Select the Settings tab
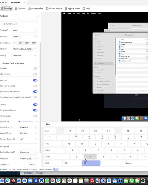The image size is (148, 185). 6,9
